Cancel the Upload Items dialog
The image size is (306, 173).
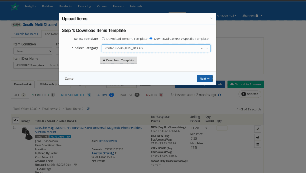pyautogui.click(x=69, y=79)
